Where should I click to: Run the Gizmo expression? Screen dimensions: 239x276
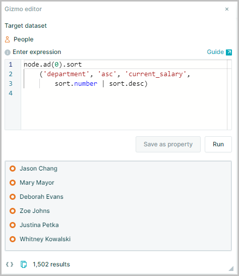pos(218,144)
